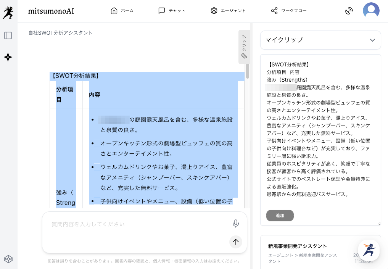
Task: Click the cube icon at sidebar bottom
Action: pyautogui.click(x=8, y=259)
